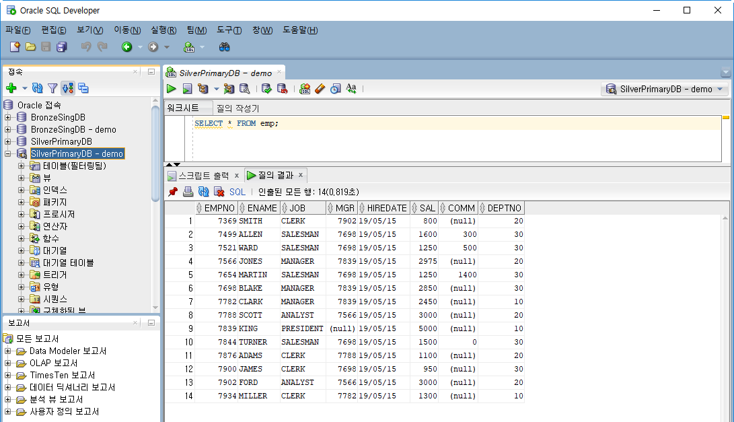Collapse the SilverPrimaryDB - demo node
Image resolution: width=734 pixels, height=422 pixels.
(7, 153)
